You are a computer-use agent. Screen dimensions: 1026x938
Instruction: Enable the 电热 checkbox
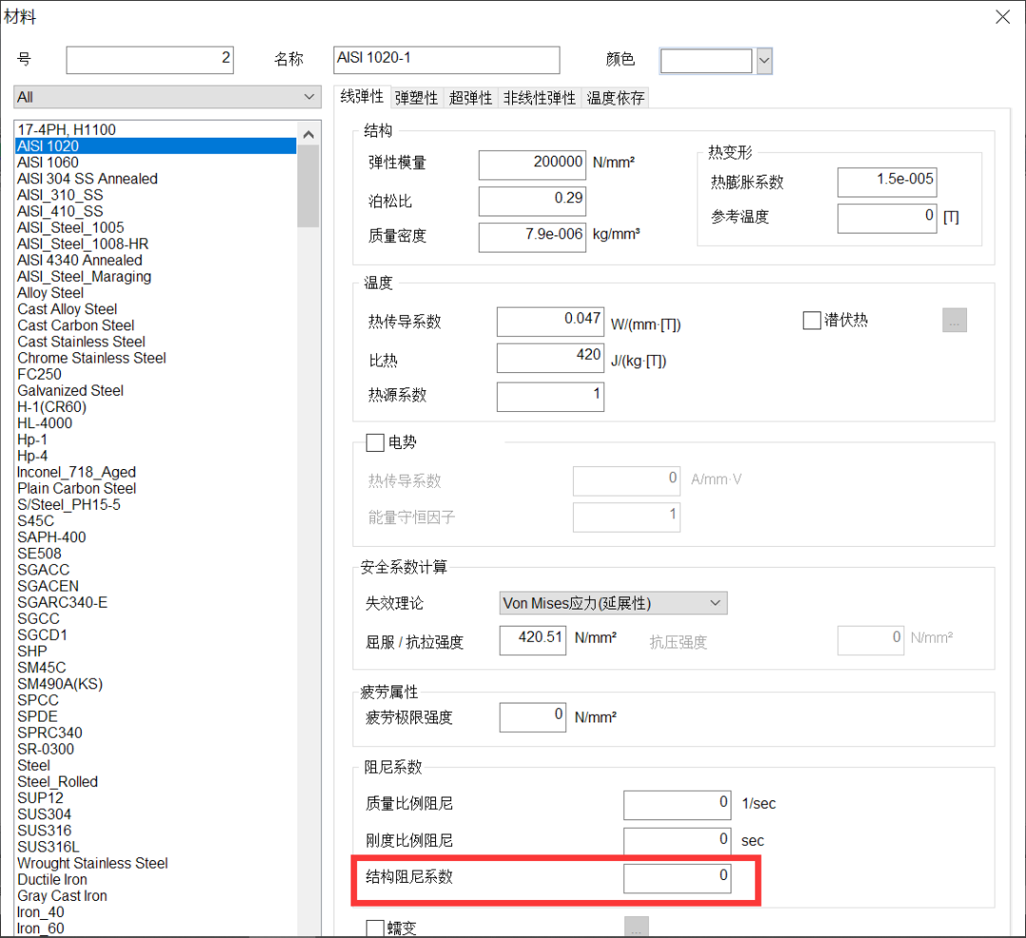(x=375, y=441)
